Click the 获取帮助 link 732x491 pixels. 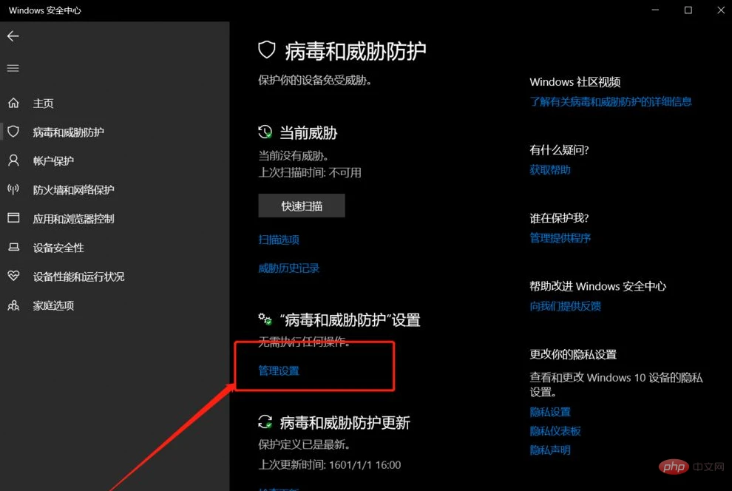point(550,169)
